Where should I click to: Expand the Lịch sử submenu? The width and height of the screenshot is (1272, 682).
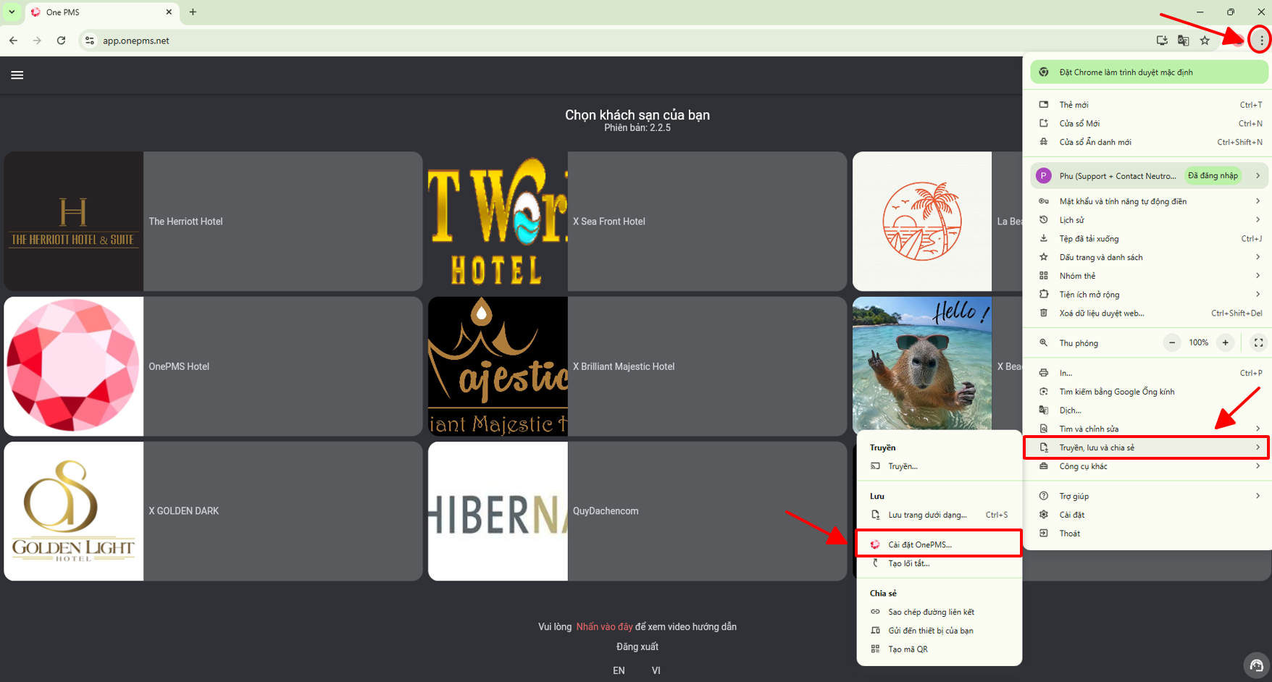(x=1150, y=220)
